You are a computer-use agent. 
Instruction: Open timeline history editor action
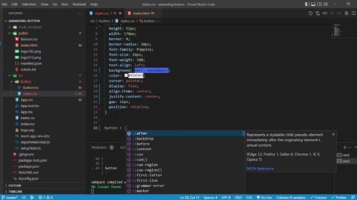tap(310, 13)
